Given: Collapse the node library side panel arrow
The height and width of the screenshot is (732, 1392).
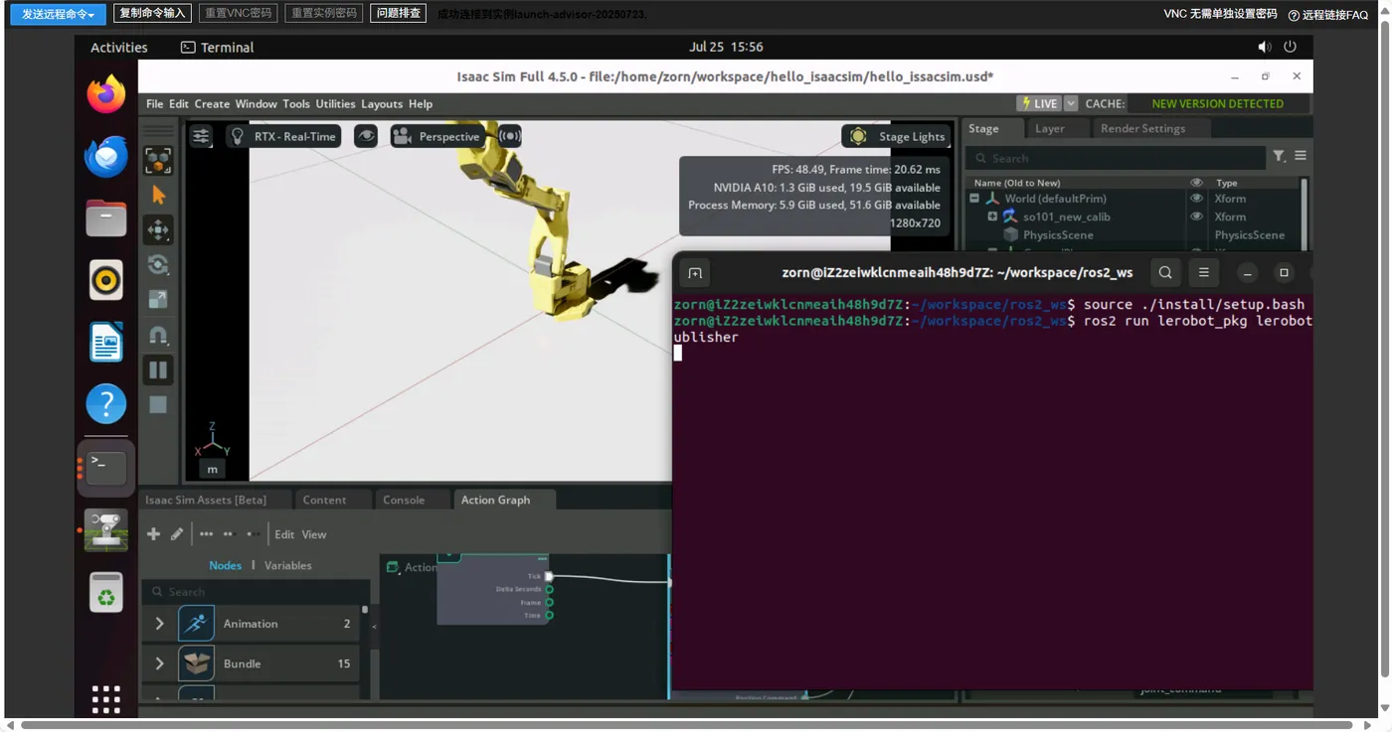Looking at the screenshot, I should point(374,627).
